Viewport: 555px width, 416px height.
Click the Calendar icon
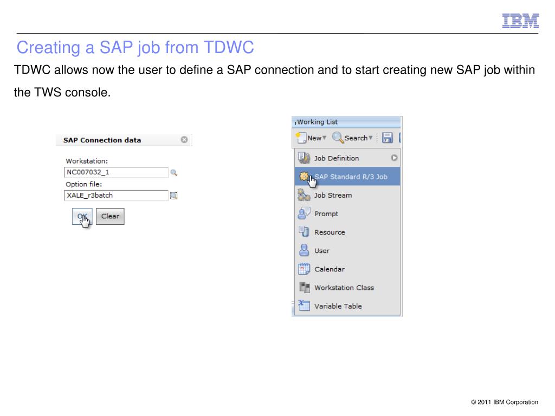(x=304, y=269)
